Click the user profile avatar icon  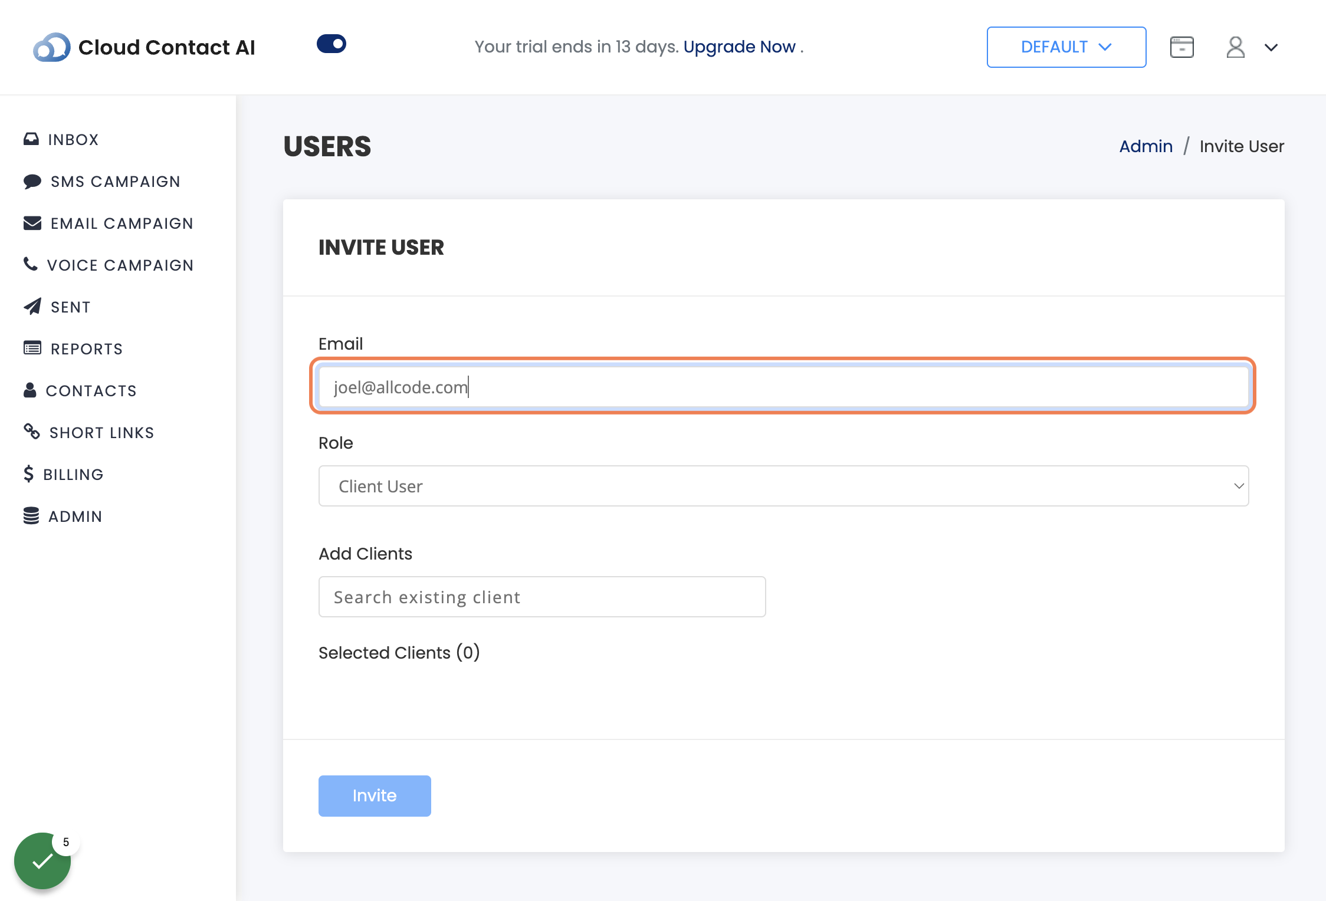click(1236, 47)
